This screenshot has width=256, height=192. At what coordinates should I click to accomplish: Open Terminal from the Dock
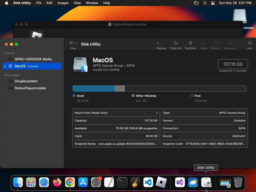122,182
